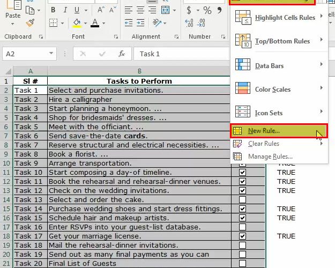Center text horizontally

[140, 10]
